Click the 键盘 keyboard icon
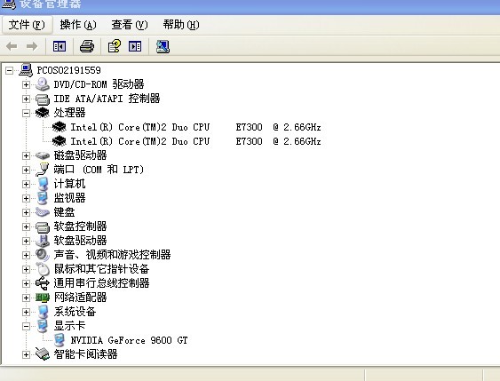 pyautogui.click(x=43, y=212)
